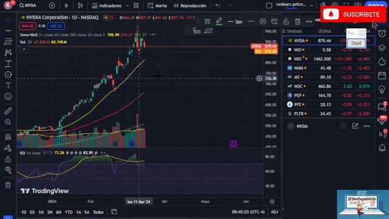Toggle hide all drawings eye icon
This screenshot has height=219, width=389.
pyautogui.click(x=8, y=170)
